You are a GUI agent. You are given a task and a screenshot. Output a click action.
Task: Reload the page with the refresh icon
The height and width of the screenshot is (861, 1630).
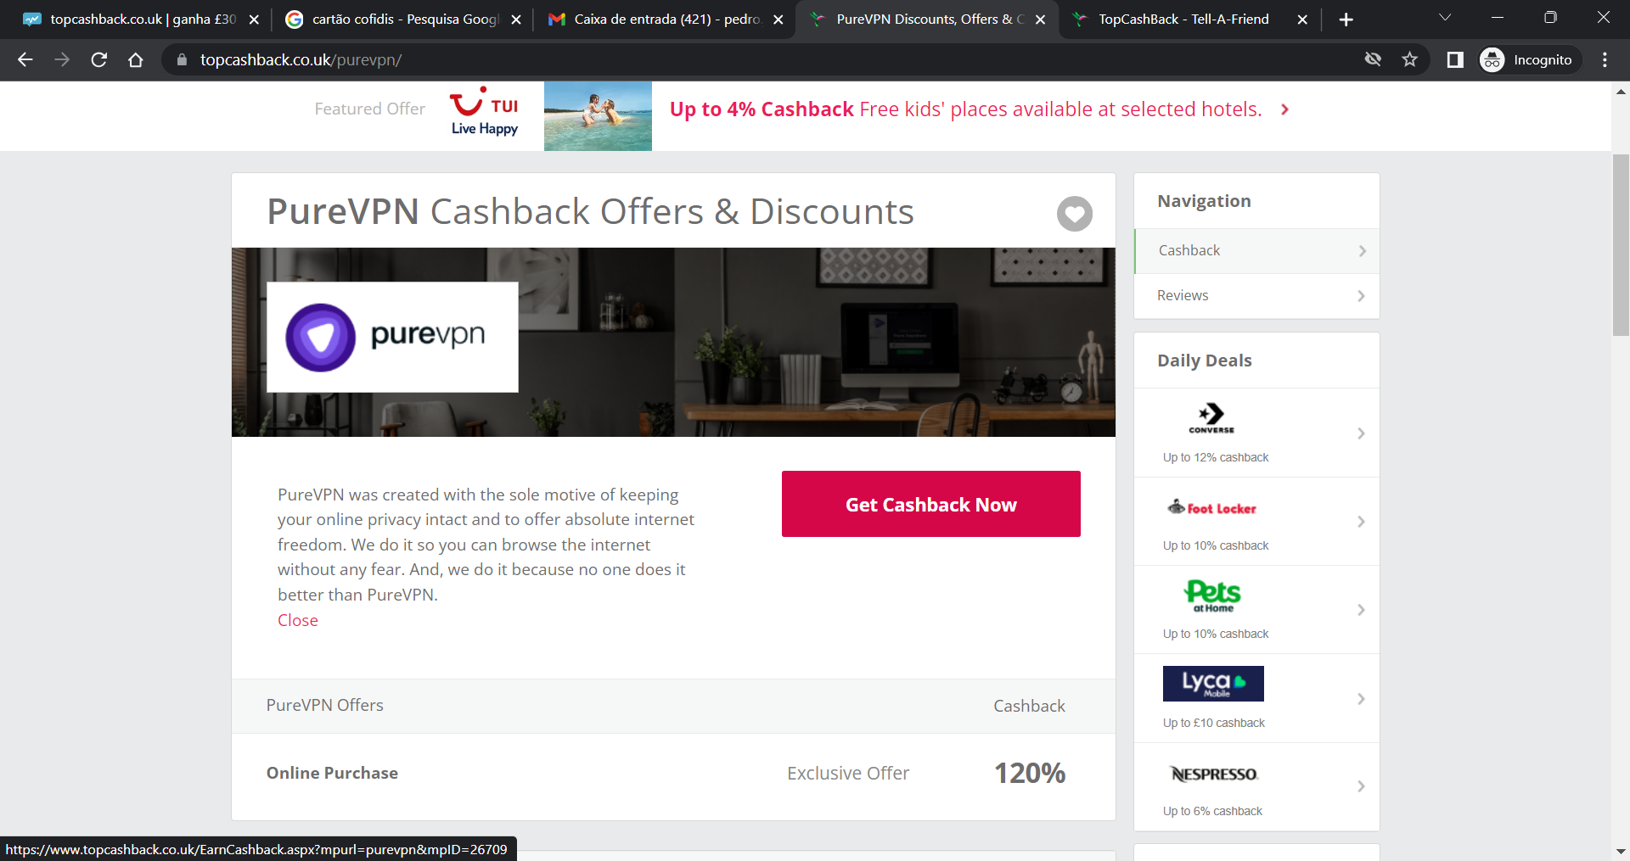click(99, 59)
